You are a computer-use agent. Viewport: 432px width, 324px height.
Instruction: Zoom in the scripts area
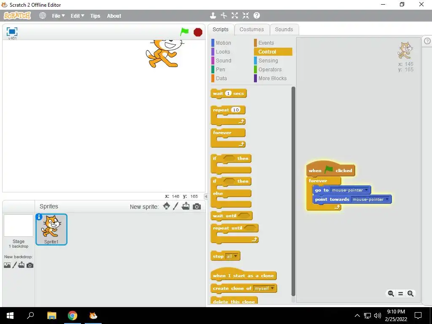coord(410,294)
